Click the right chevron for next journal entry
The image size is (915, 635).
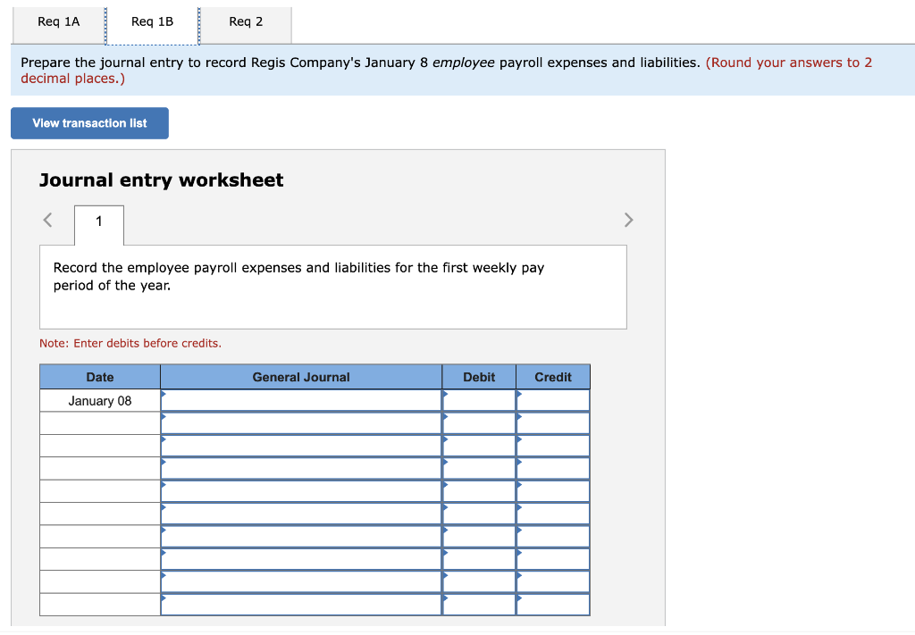click(628, 220)
